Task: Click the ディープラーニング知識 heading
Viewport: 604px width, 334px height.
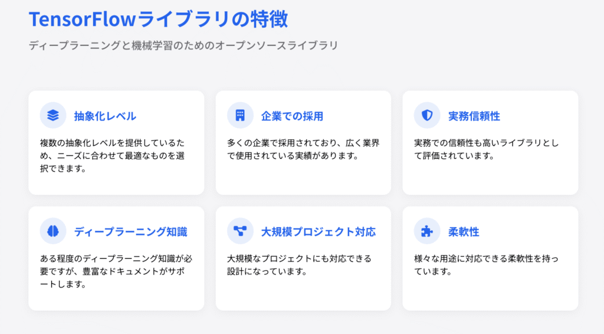Action: coord(130,231)
